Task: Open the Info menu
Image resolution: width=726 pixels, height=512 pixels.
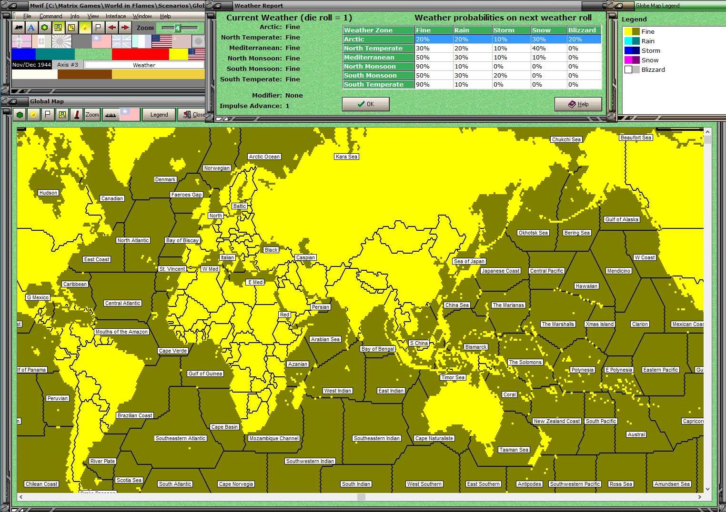Action: coord(75,16)
